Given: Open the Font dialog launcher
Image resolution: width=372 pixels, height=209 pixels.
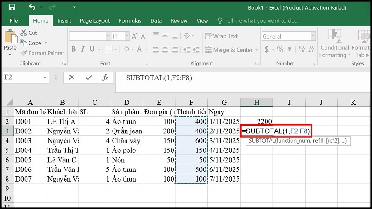Looking at the screenshot, I should [146, 63].
